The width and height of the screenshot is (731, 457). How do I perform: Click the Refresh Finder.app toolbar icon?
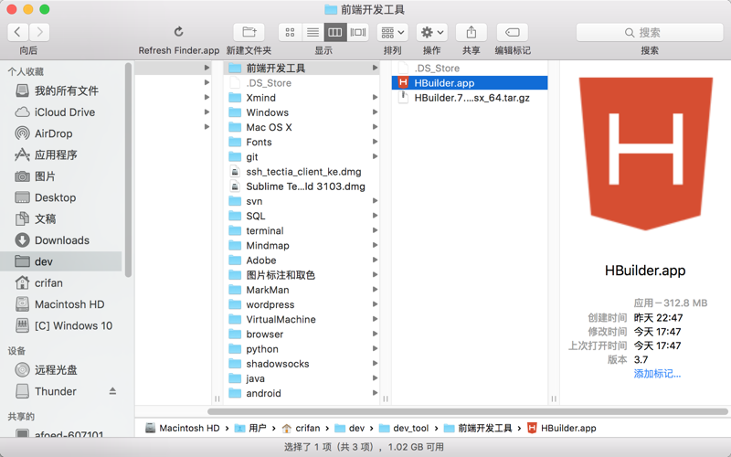(x=178, y=32)
